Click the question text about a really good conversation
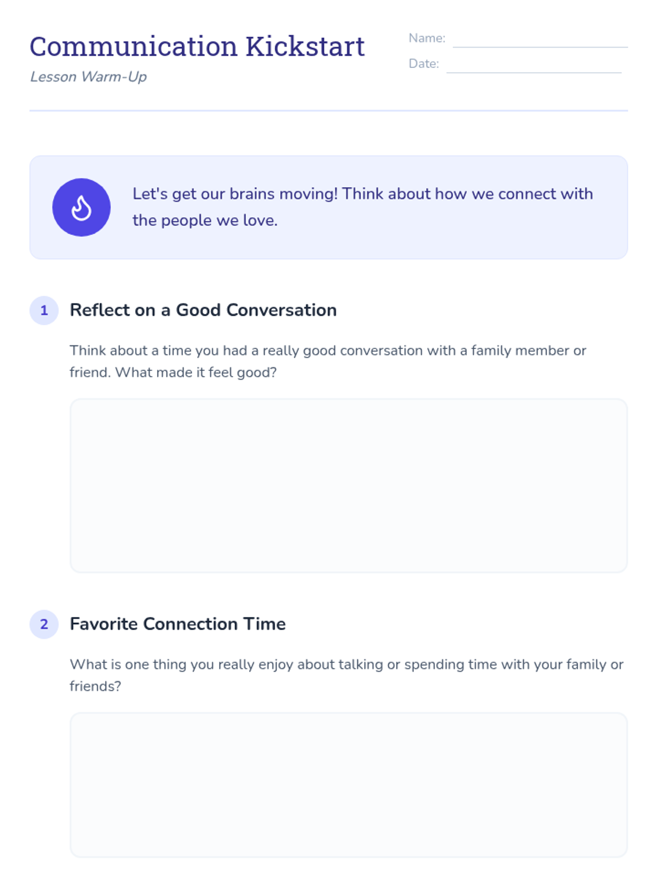Screen dimensions: 657x876 click(327, 361)
